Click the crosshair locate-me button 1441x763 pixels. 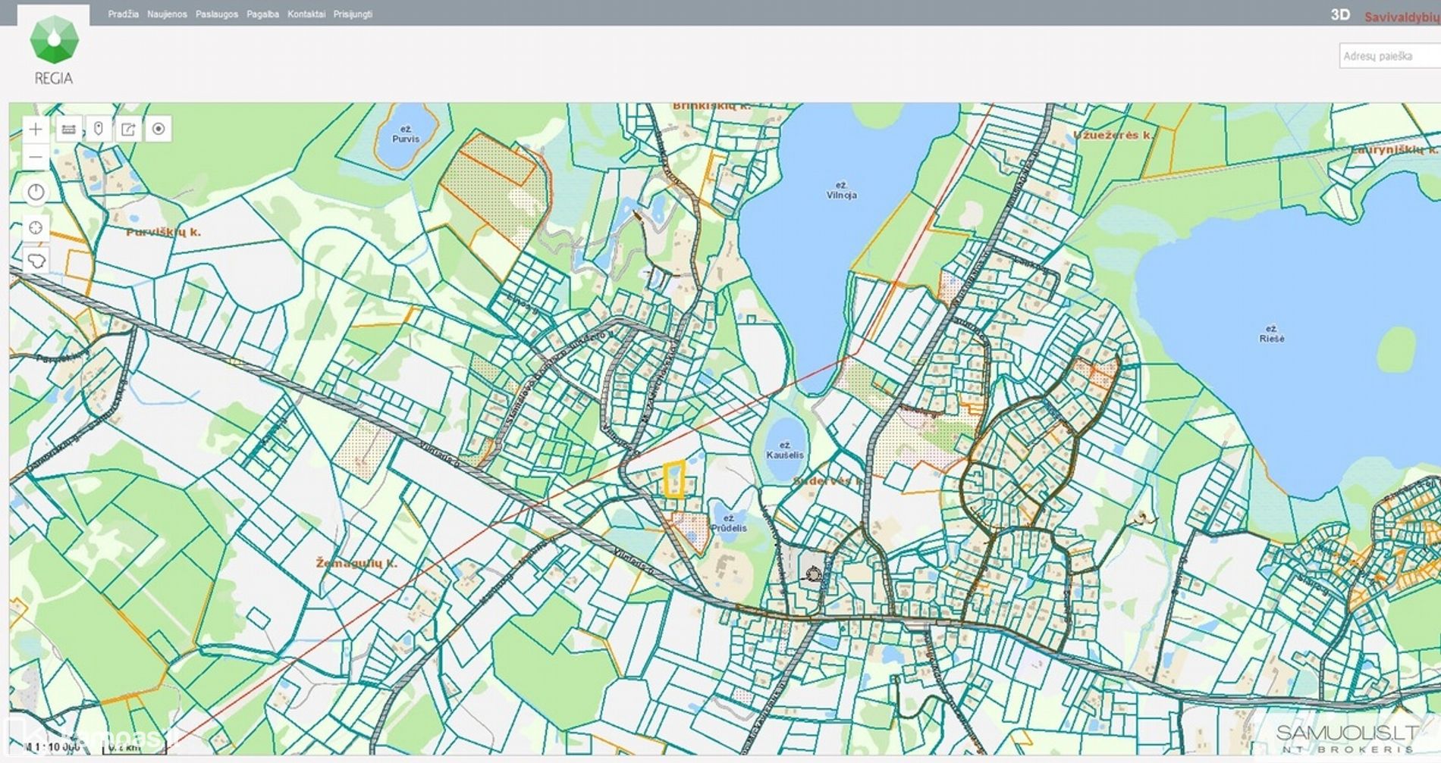[x=36, y=227]
